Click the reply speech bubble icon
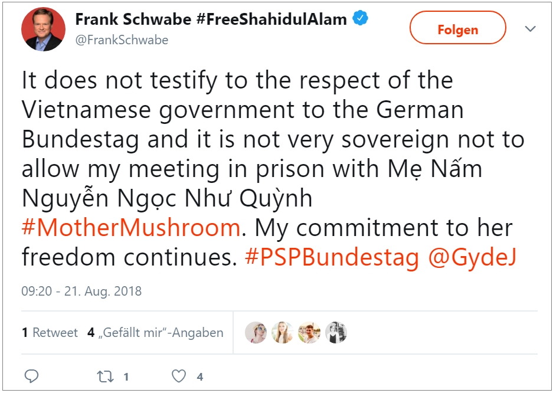 tap(32, 376)
